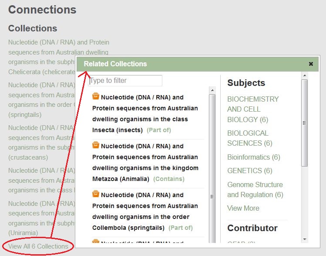Screen dimensions: 326x256
Task: Click the orange collection icon beside Collembola entry
Action: (96, 195)
